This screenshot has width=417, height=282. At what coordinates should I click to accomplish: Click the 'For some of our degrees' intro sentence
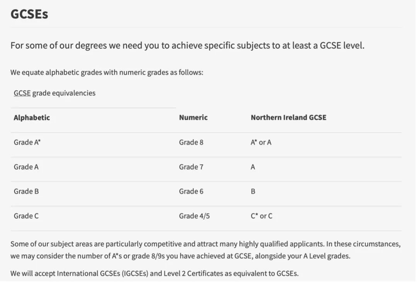187,46
